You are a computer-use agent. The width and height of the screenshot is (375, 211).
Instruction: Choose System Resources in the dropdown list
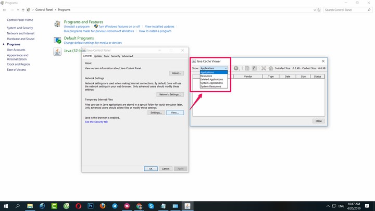(x=211, y=86)
